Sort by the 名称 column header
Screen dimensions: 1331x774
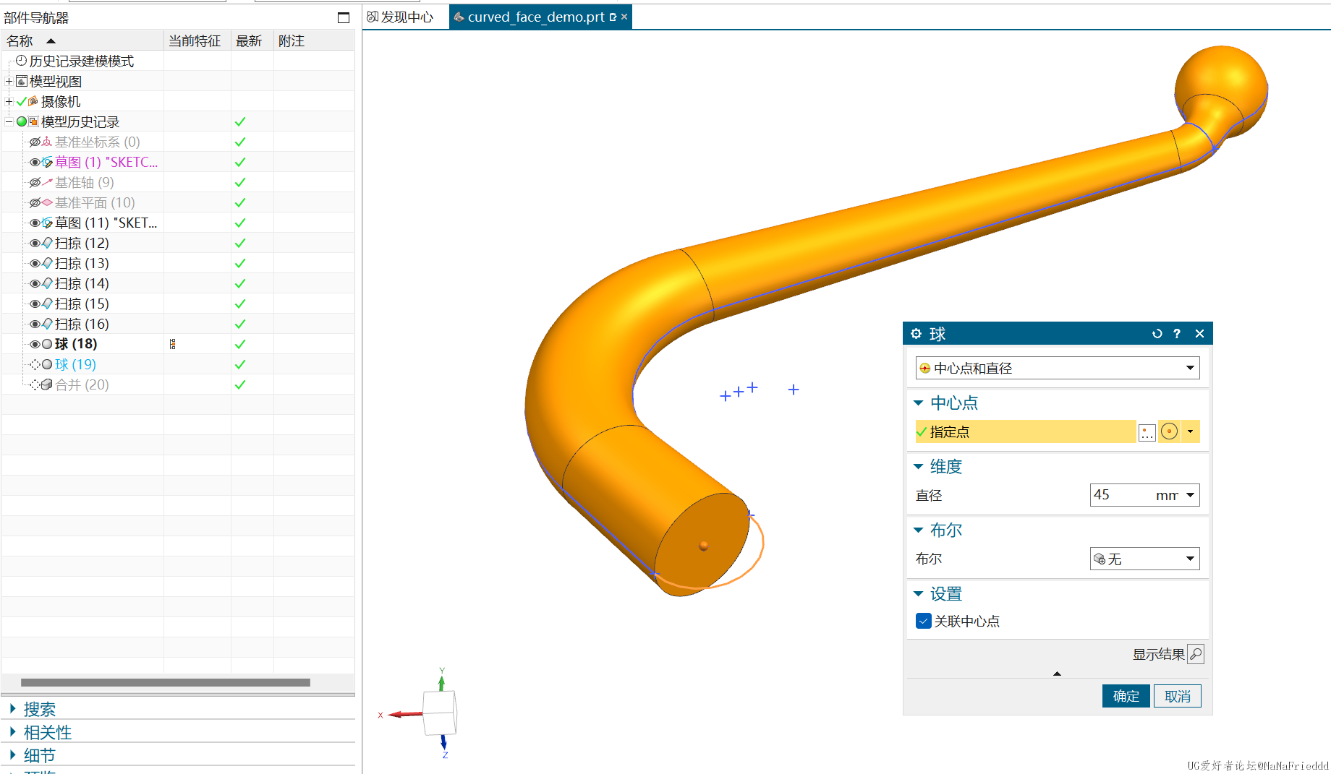pyautogui.click(x=82, y=40)
